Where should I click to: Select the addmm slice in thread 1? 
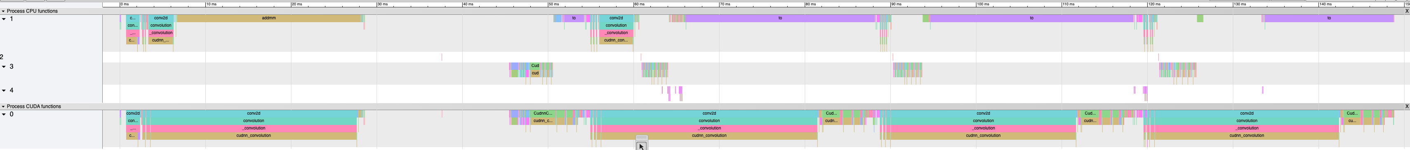tap(269, 18)
